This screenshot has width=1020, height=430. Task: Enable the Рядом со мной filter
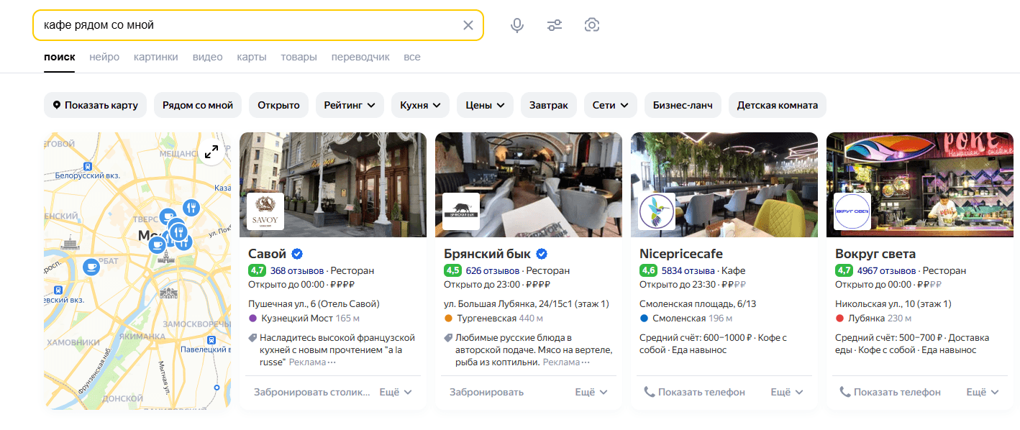(x=198, y=105)
